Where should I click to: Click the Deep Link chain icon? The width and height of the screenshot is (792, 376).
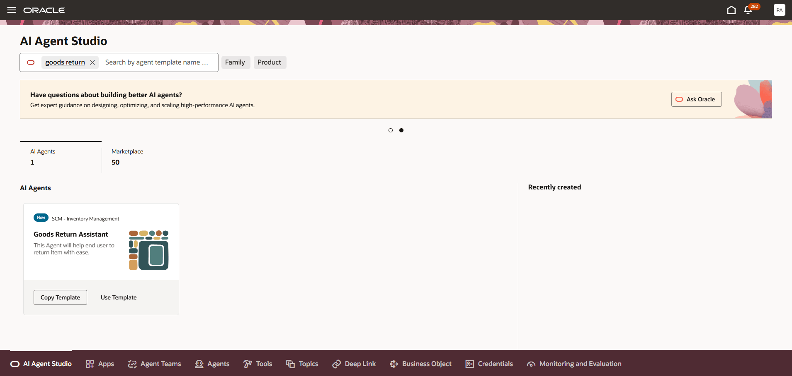pyautogui.click(x=337, y=364)
